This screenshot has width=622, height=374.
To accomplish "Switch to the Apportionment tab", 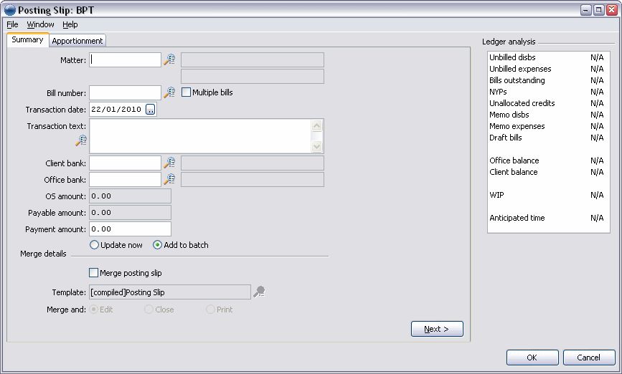I will pos(77,41).
